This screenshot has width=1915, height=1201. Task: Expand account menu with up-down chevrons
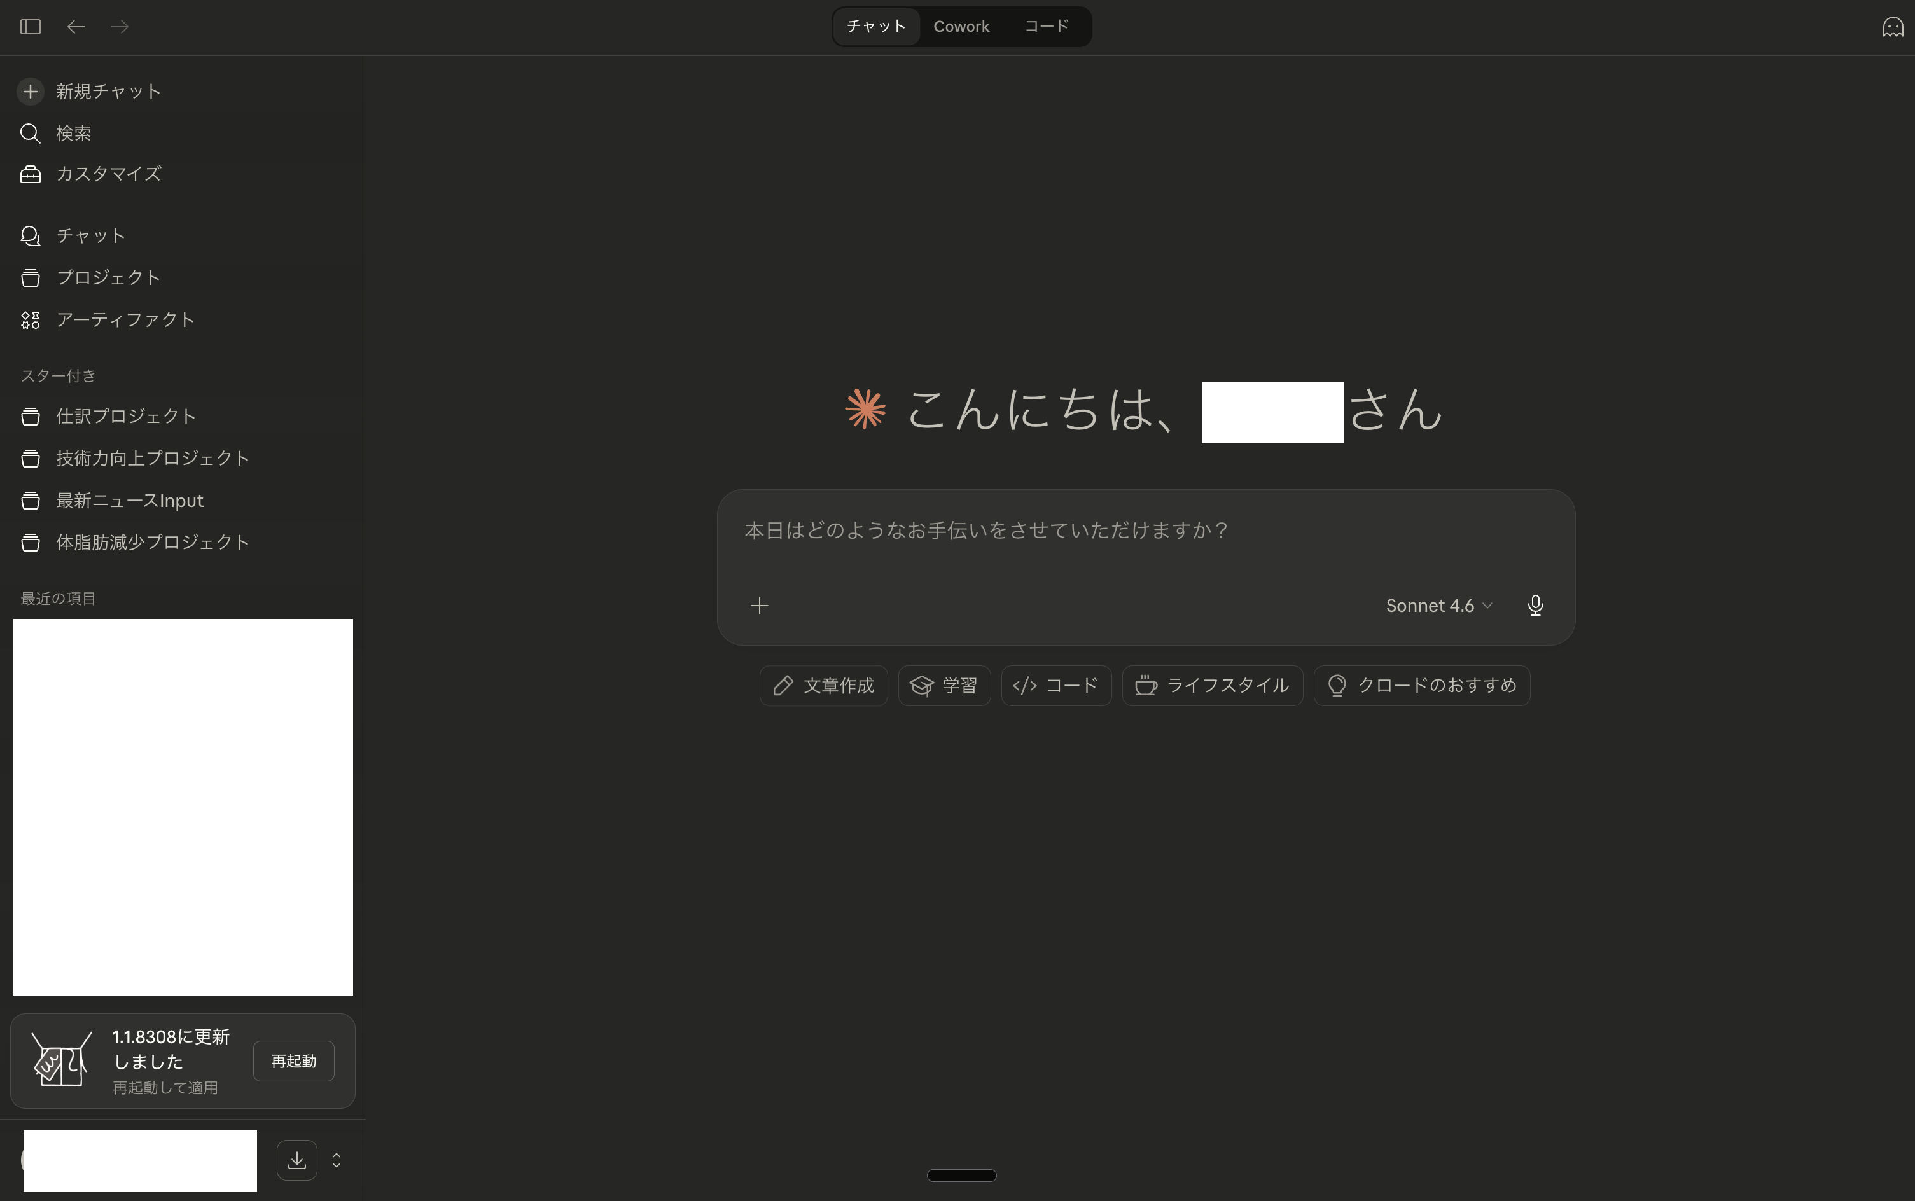click(x=337, y=1160)
